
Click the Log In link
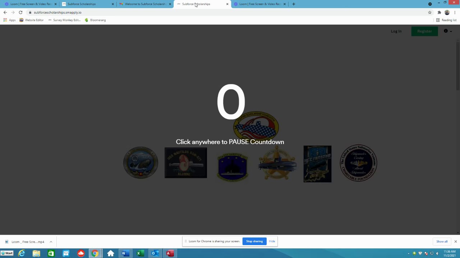pos(396,31)
